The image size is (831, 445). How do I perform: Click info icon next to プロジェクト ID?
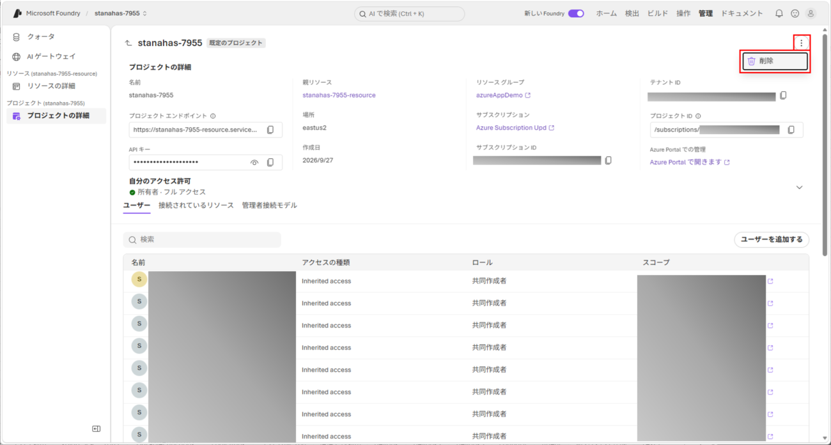pyautogui.click(x=698, y=116)
